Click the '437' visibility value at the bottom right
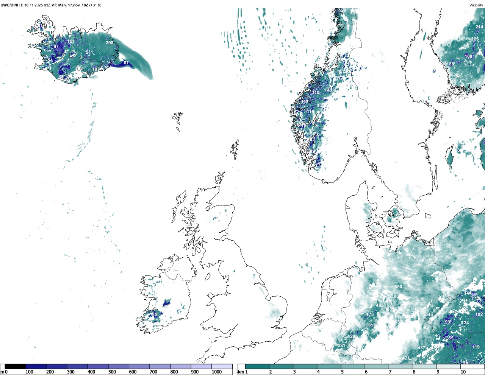The width and height of the screenshot is (485, 375). click(421, 348)
